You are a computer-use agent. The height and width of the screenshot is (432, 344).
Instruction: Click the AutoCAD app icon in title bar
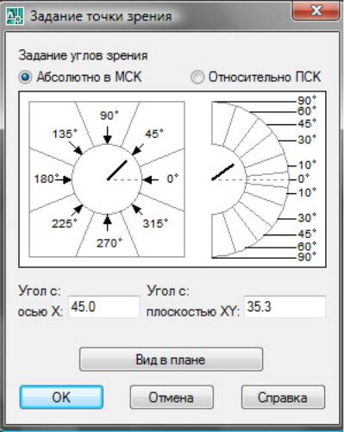[15, 16]
